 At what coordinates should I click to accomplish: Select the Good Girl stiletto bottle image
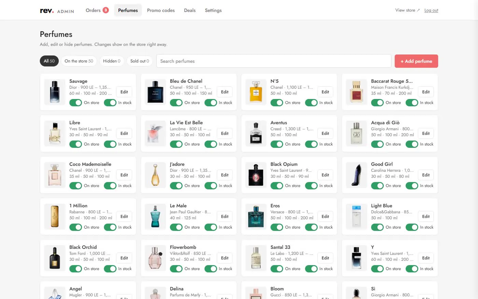(356, 175)
